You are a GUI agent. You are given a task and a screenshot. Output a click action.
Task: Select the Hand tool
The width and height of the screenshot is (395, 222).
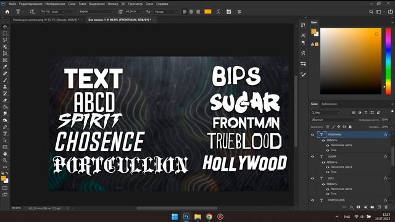(x=5, y=154)
